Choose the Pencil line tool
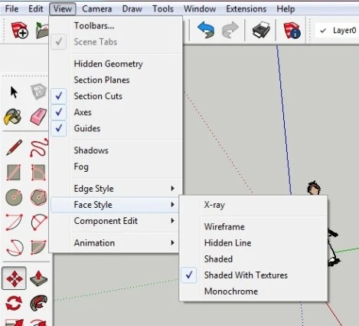 [14, 147]
